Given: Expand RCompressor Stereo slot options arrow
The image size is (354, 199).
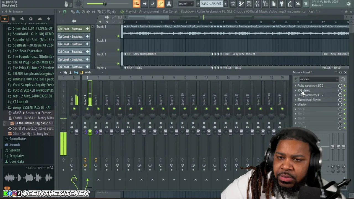Looking at the screenshot, I should coord(295,100).
